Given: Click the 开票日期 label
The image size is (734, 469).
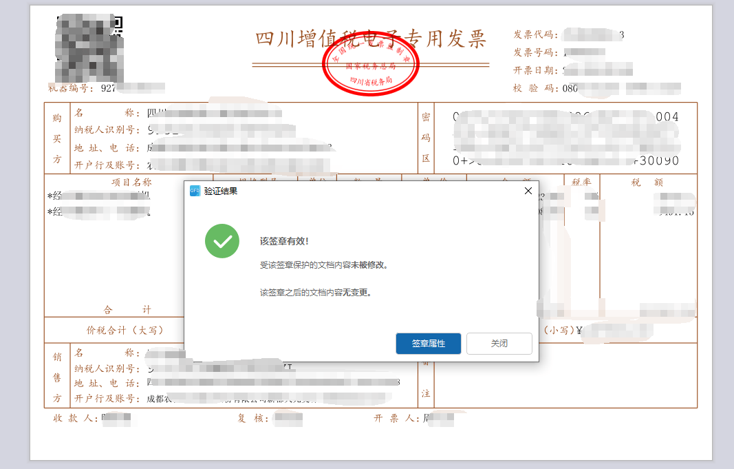Looking at the screenshot, I should click(535, 70).
